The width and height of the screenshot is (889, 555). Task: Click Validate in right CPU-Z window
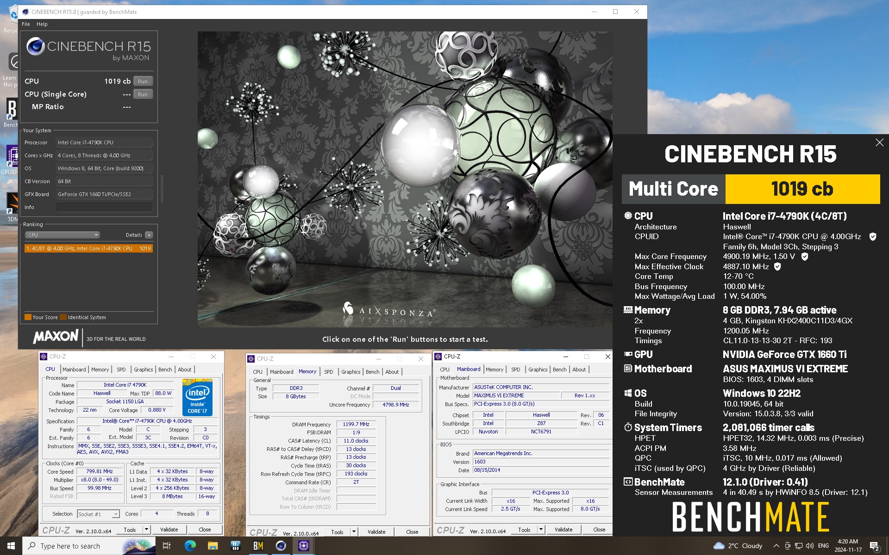pyautogui.click(x=563, y=530)
